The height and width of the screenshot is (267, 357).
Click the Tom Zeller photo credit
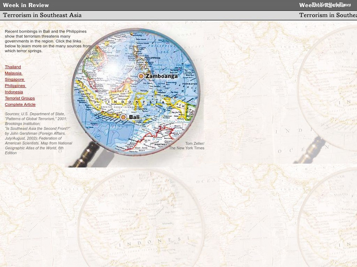[x=187, y=146]
